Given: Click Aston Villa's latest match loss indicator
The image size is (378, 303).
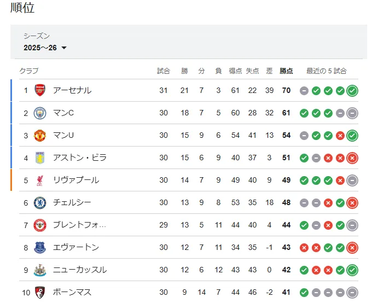Looking at the screenshot, I should [x=352, y=158].
